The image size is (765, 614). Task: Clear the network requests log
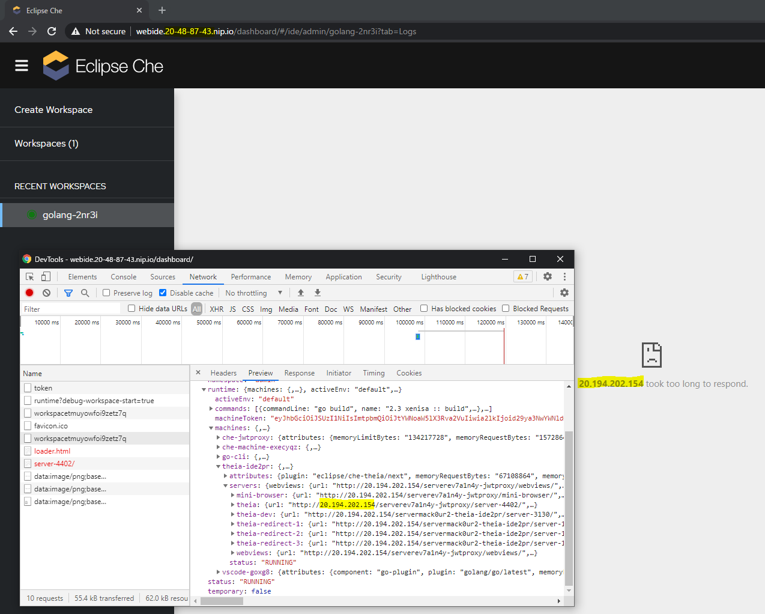click(x=46, y=293)
